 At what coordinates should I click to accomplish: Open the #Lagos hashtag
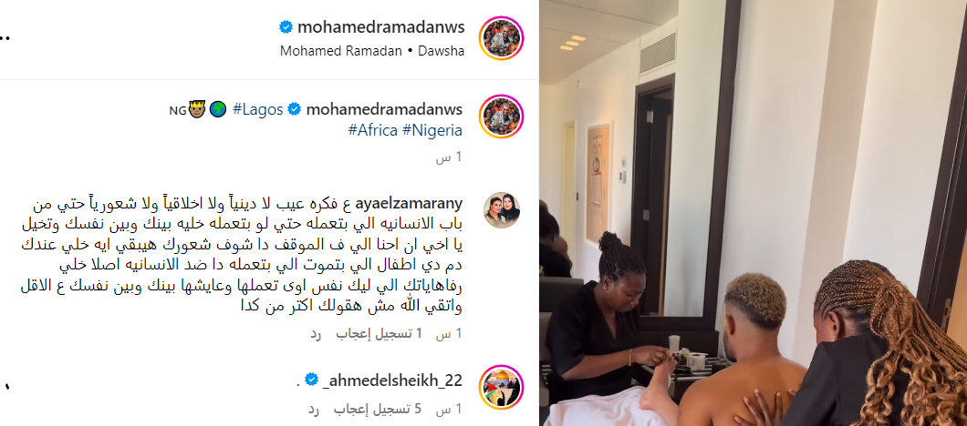click(258, 110)
